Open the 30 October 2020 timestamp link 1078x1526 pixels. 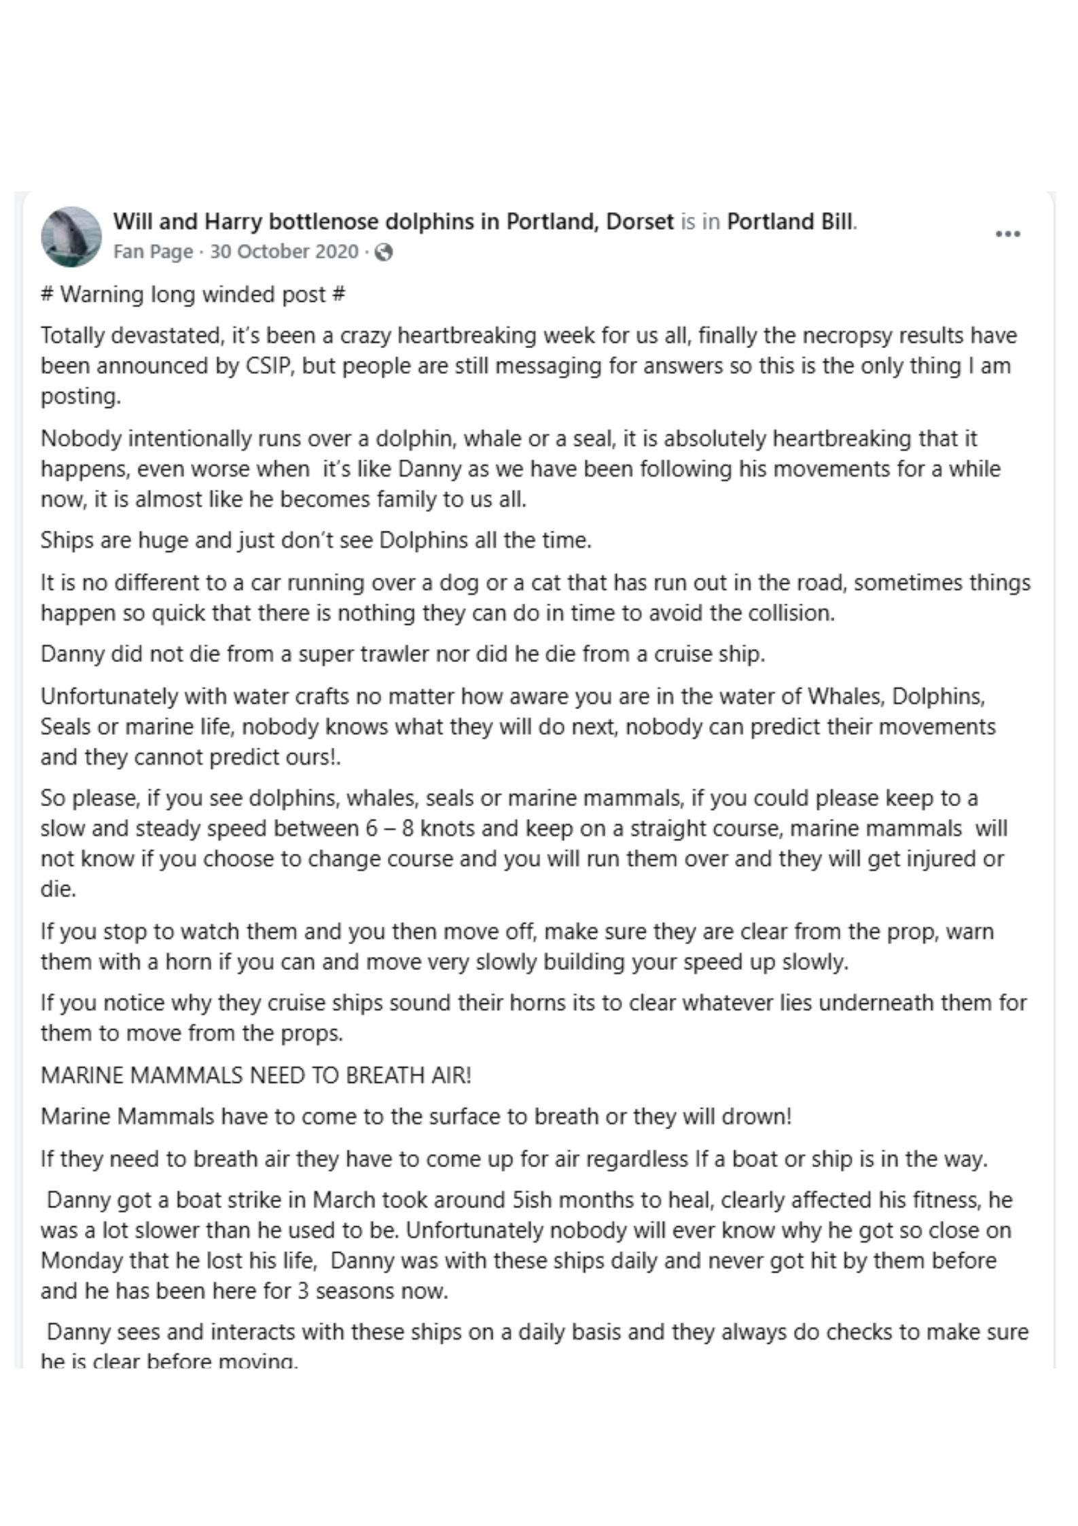coord(284,252)
